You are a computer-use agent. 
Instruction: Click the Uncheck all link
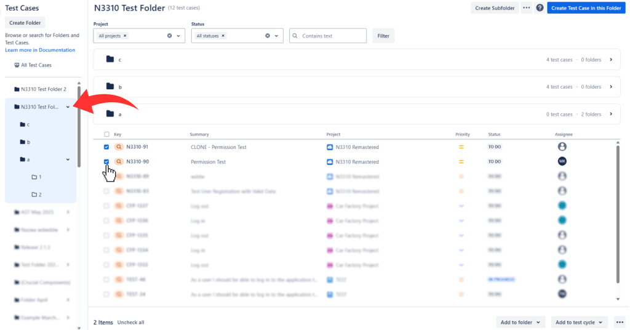point(130,323)
